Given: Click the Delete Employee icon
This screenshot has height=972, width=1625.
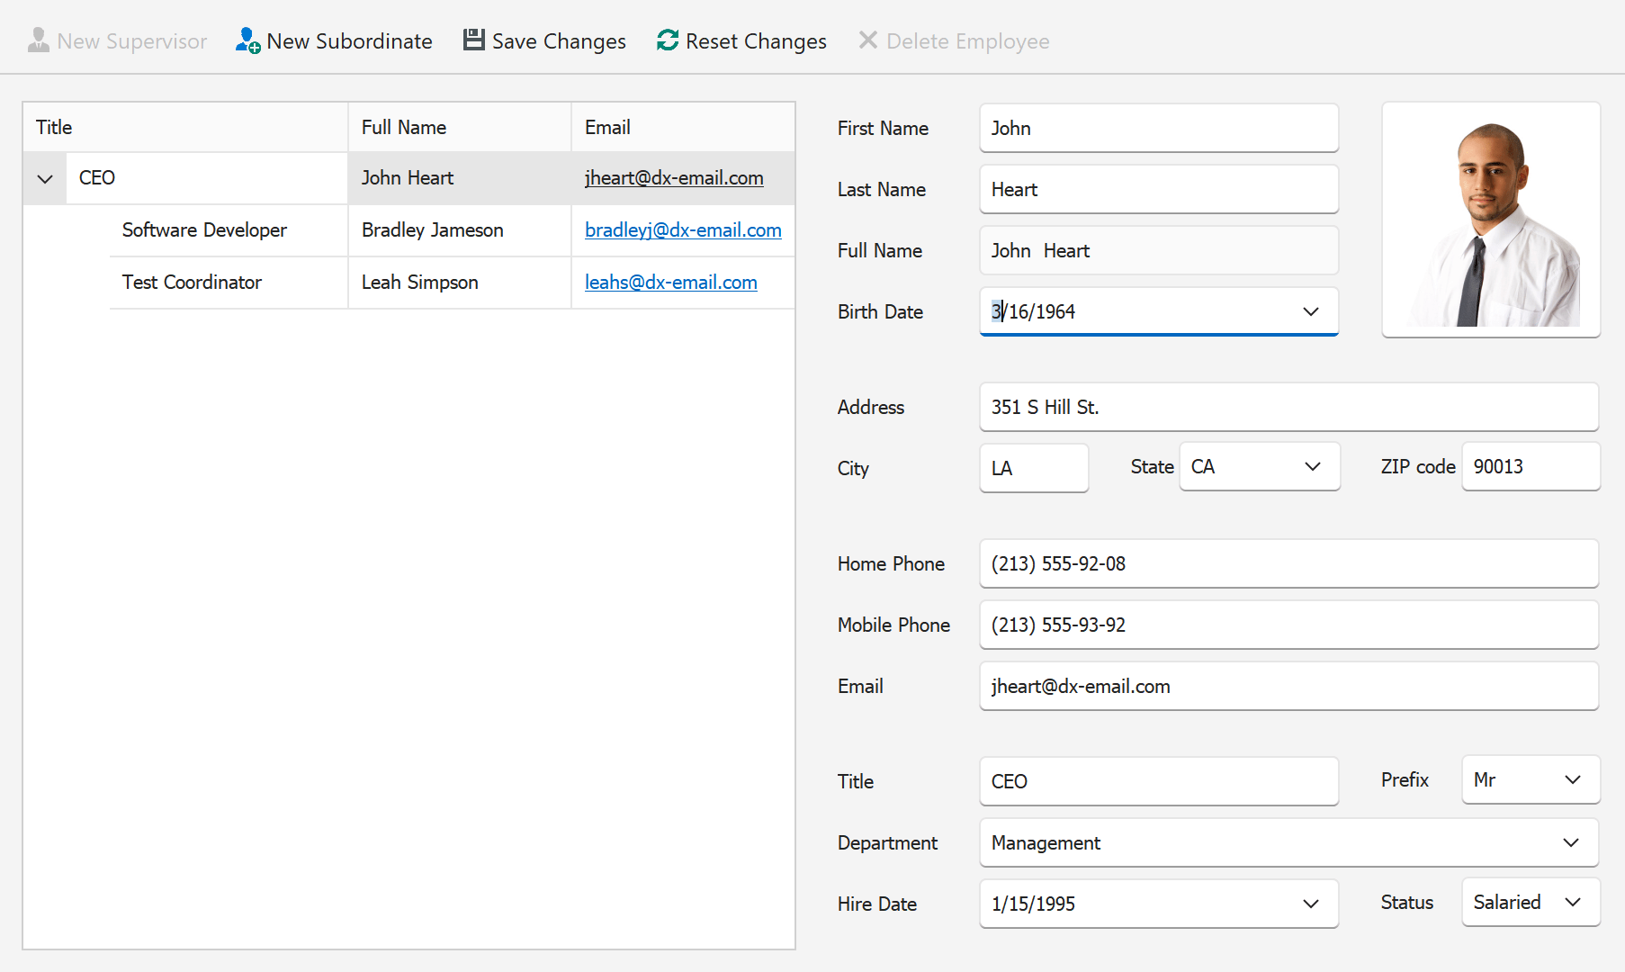Looking at the screenshot, I should click(x=866, y=40).
